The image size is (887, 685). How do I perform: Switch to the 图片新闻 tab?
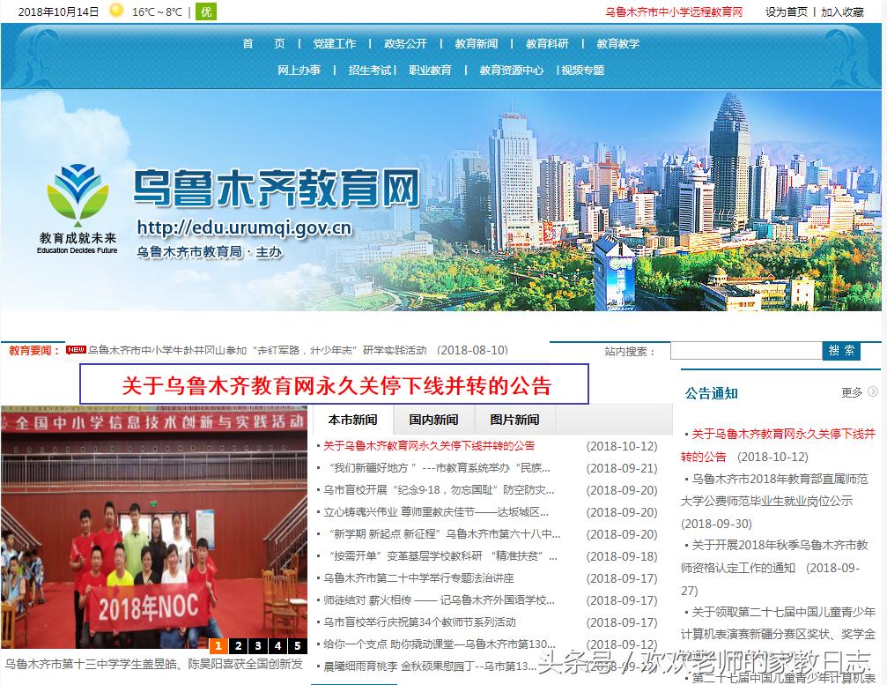(515, 420)
